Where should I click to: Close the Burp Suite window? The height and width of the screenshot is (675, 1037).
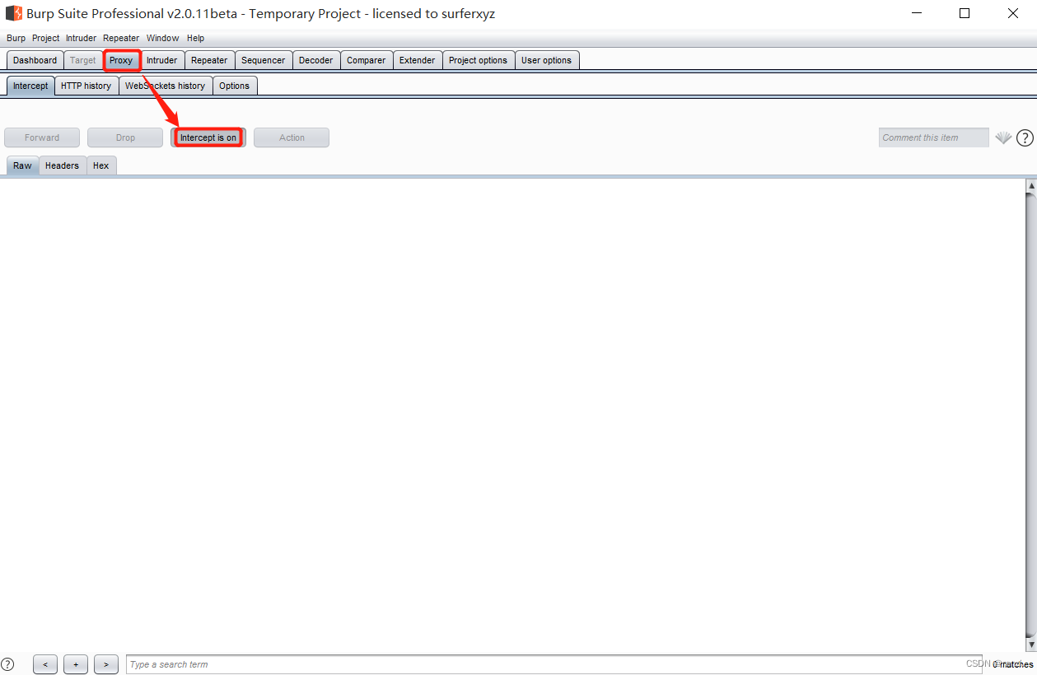pyautogui.click(x=1013, y=13)
